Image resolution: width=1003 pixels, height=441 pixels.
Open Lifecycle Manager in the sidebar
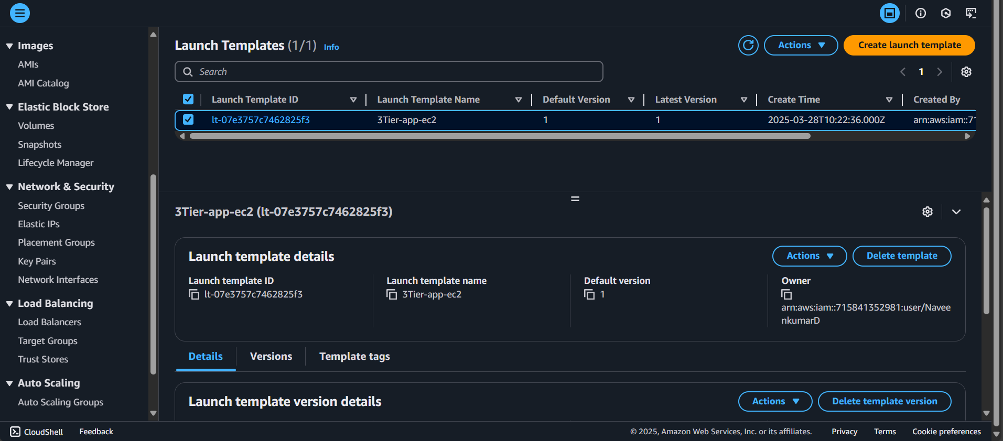(x=56, y=163)
